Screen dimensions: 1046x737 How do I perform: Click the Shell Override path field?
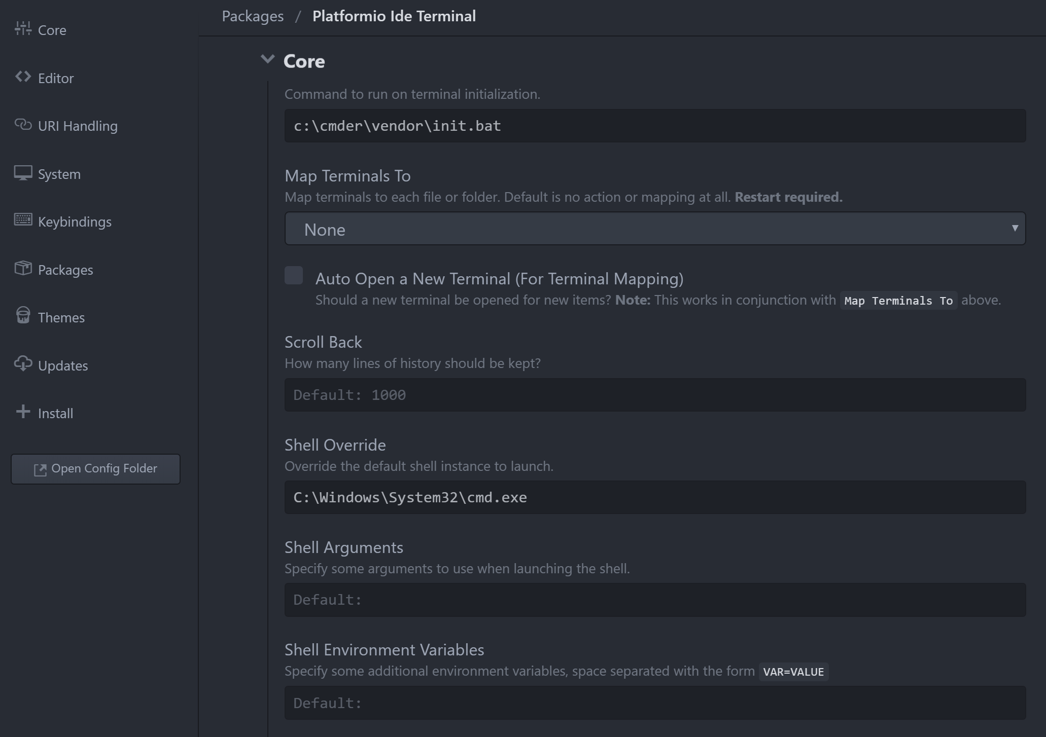pos(654,497)
